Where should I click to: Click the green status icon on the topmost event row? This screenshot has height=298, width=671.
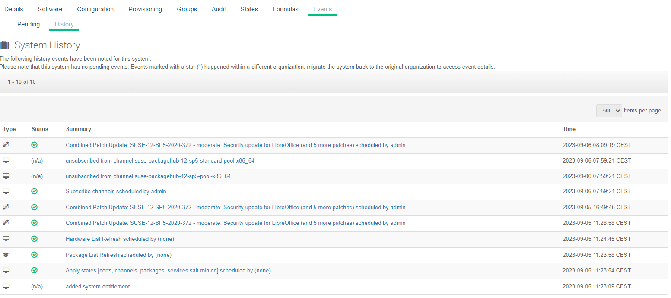point(34,144)
